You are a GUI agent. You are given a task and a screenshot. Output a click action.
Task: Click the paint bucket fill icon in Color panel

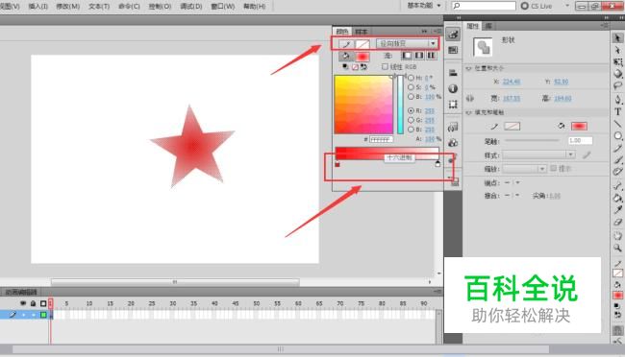[345, 56]
